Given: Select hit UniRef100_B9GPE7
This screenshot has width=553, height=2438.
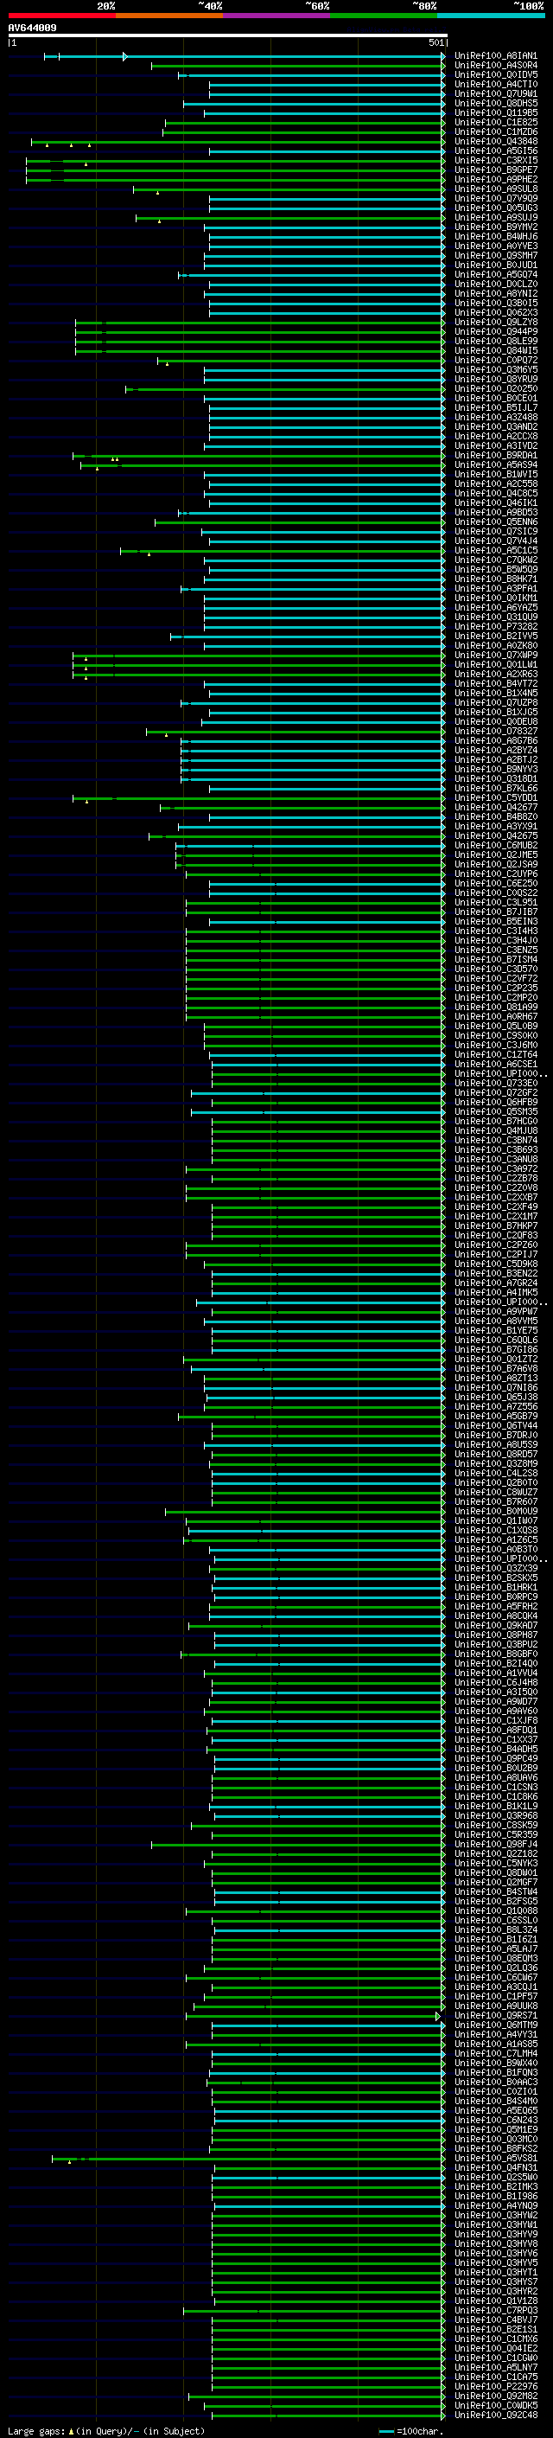Looking at the screenshot, I should tap(496, 170).
